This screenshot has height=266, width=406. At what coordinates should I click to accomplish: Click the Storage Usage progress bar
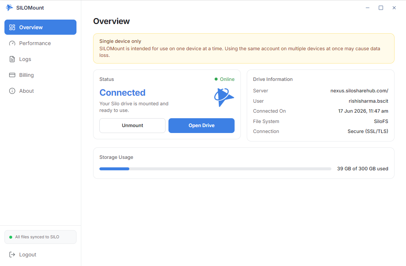coord(215,169)
